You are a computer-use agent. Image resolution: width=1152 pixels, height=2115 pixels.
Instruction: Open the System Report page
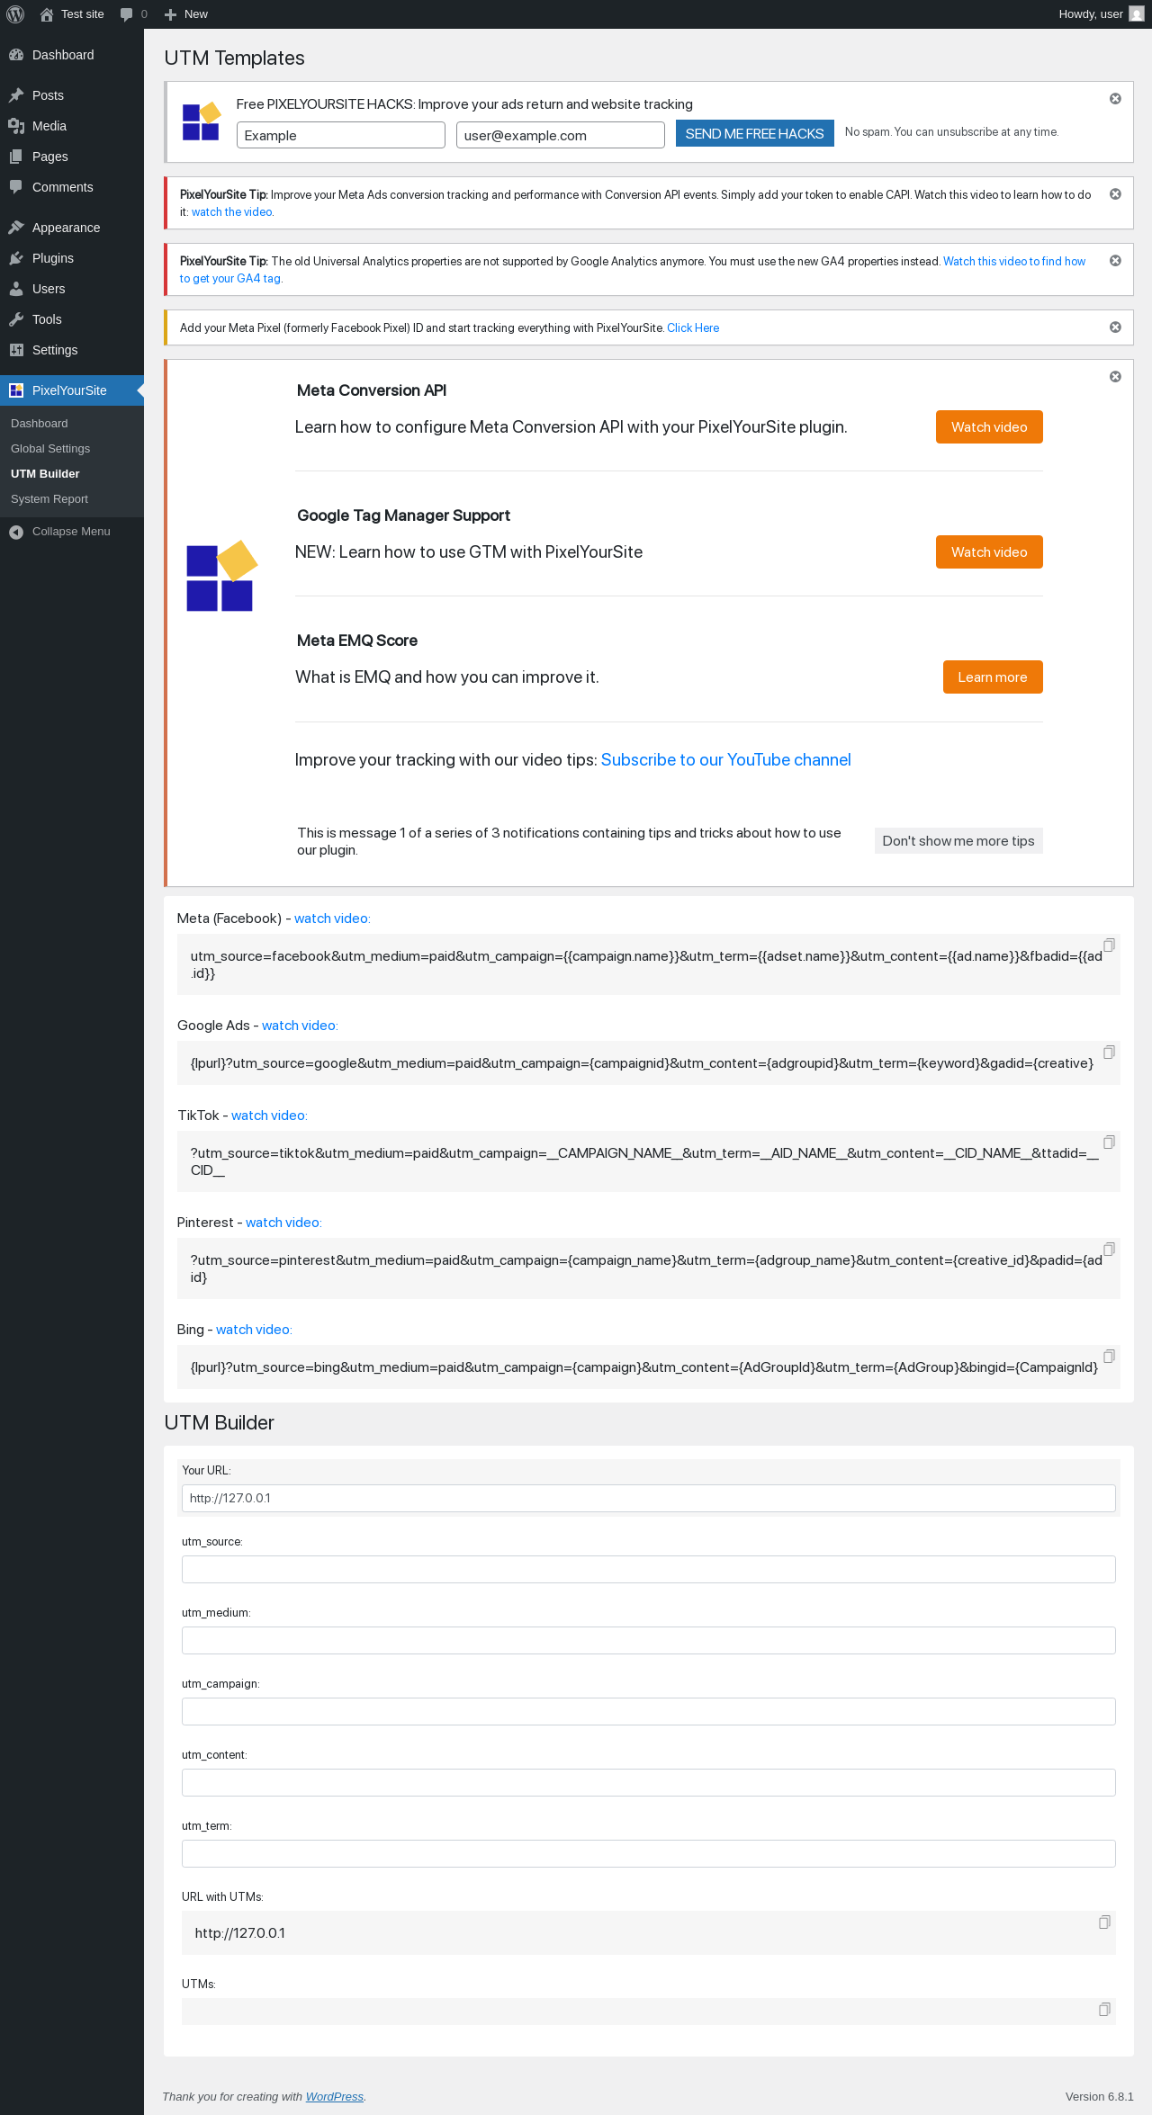coord(72,499)
